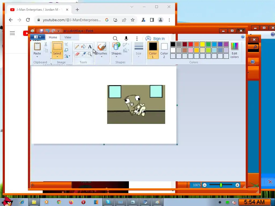
Task: Choose the yellow color swatch
Action: point(202,44)
